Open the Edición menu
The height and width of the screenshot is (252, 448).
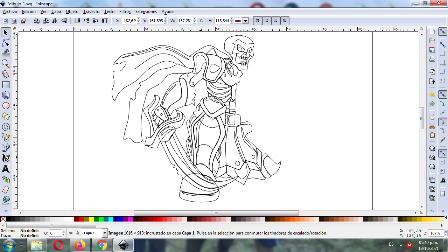[29, 12]
